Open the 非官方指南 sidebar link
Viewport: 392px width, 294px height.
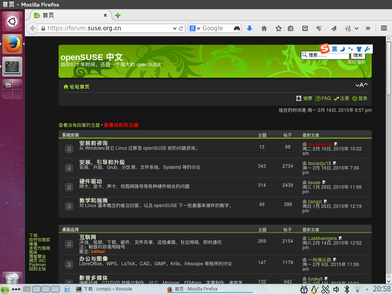pos(39,248)
